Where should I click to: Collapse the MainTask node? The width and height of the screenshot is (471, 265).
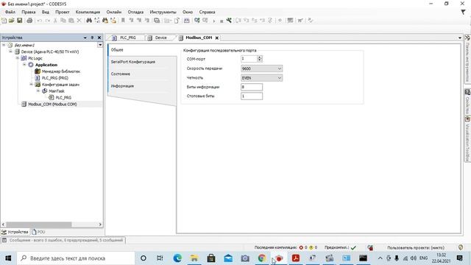[x=38, y=91]
